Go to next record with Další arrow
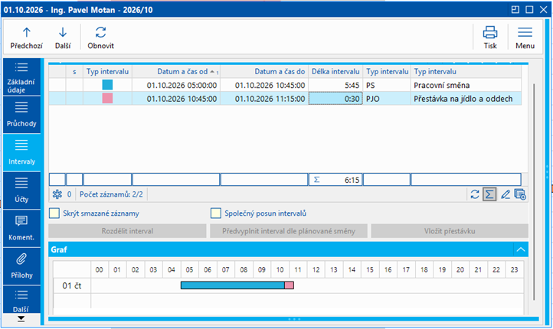 [63, 37]
